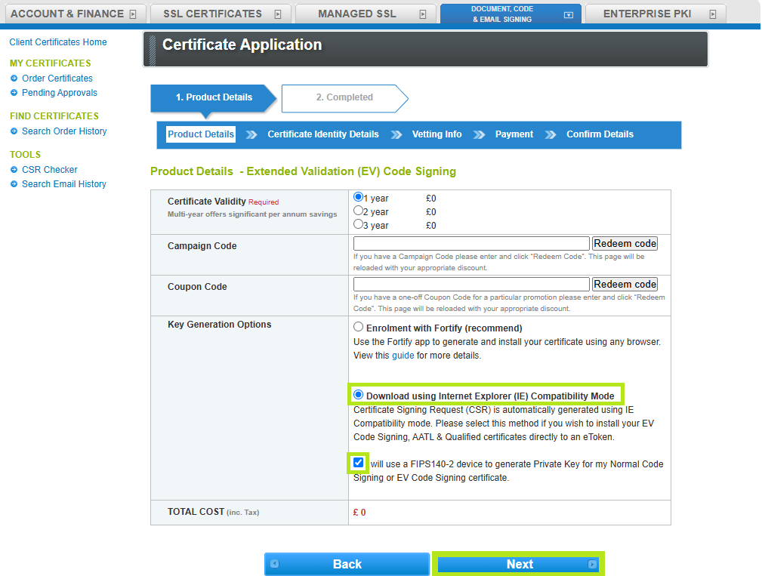Uncheck the FIPS140-2 device checkbox

[358, 463]
